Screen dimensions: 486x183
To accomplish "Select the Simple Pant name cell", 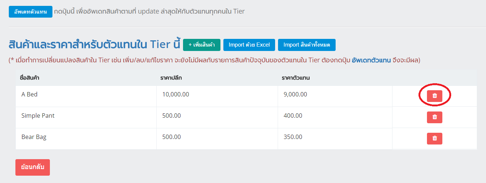I will (x=38, y=116).
